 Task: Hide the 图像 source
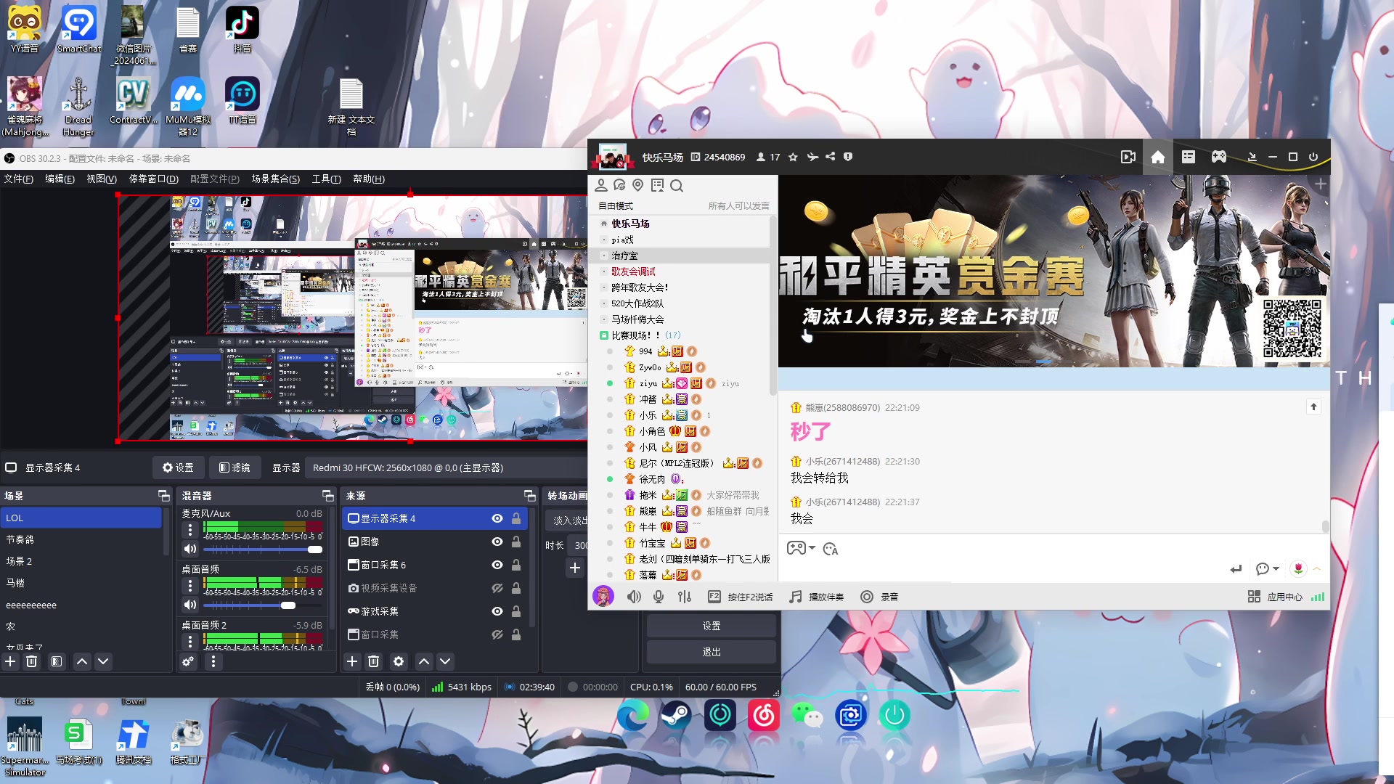click(497, 542)
